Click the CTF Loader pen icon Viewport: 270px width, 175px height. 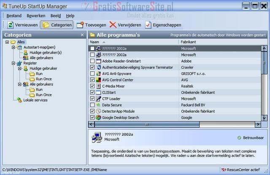[98, 99]
